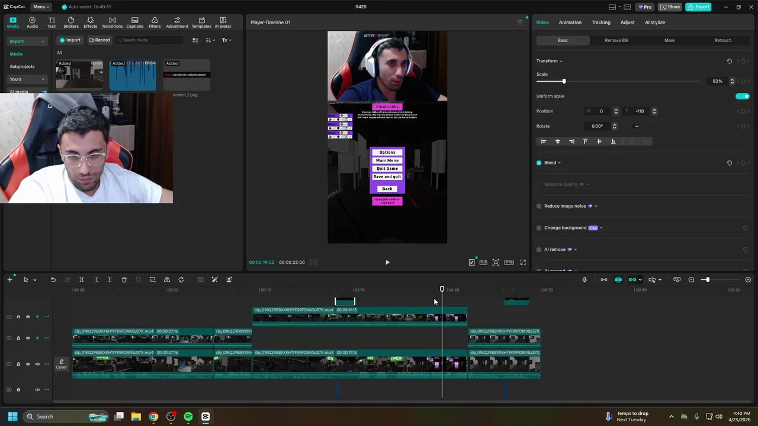
Task: Click the Pro upgrade button
Action: click(x=644, y=7)
